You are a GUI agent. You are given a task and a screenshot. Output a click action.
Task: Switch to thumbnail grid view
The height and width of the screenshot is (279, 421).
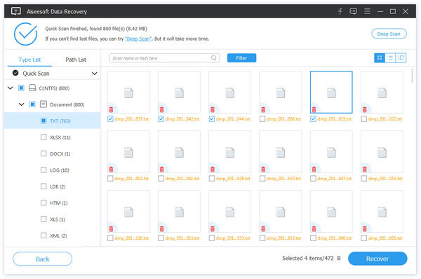[380, 58]
